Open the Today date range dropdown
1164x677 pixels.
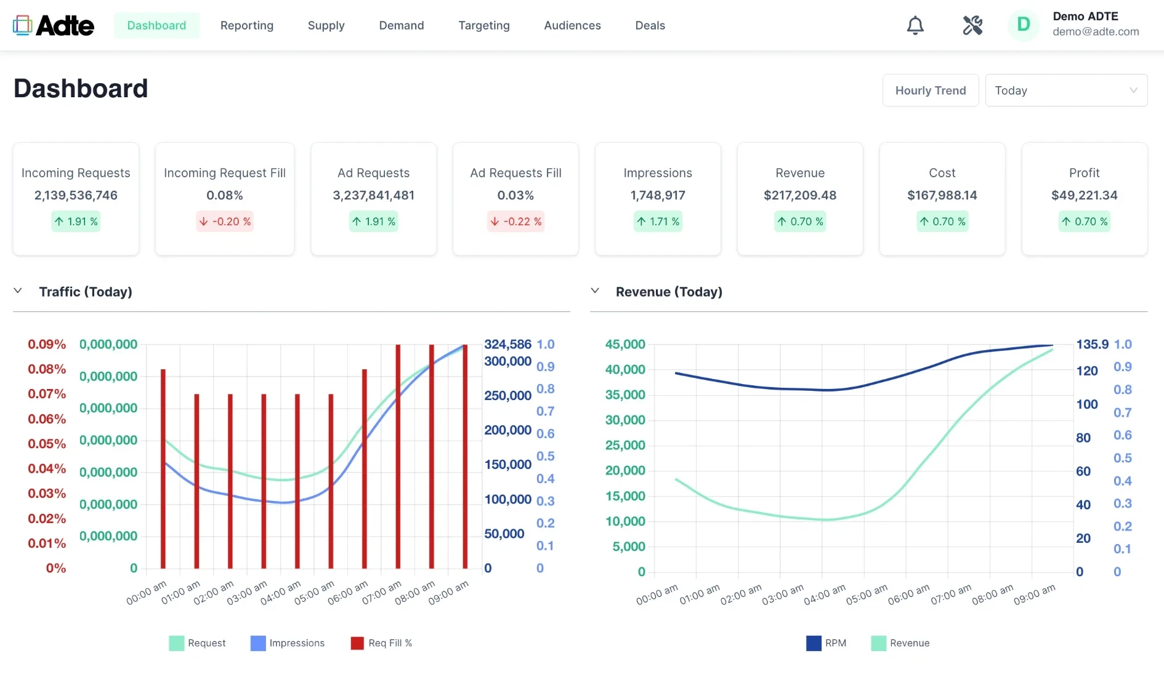[x=1066, y=90]
